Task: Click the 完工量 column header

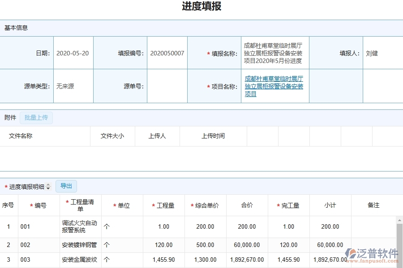Action: pos(289,205)
